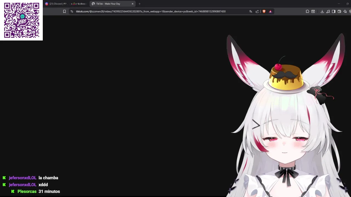
Task: Open Brave Shields lion icon
Action: 264,11
